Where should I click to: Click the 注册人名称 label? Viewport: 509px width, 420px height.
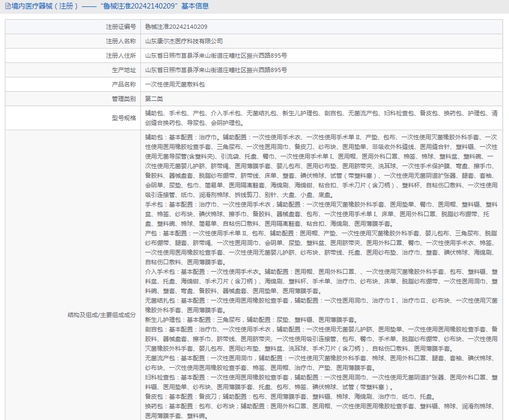(121, 41)
